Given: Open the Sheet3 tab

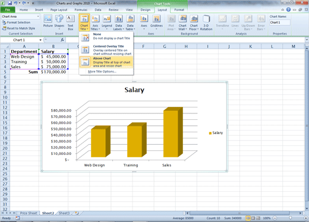Looking at the screenshot, I should click(x=64, y=213).
